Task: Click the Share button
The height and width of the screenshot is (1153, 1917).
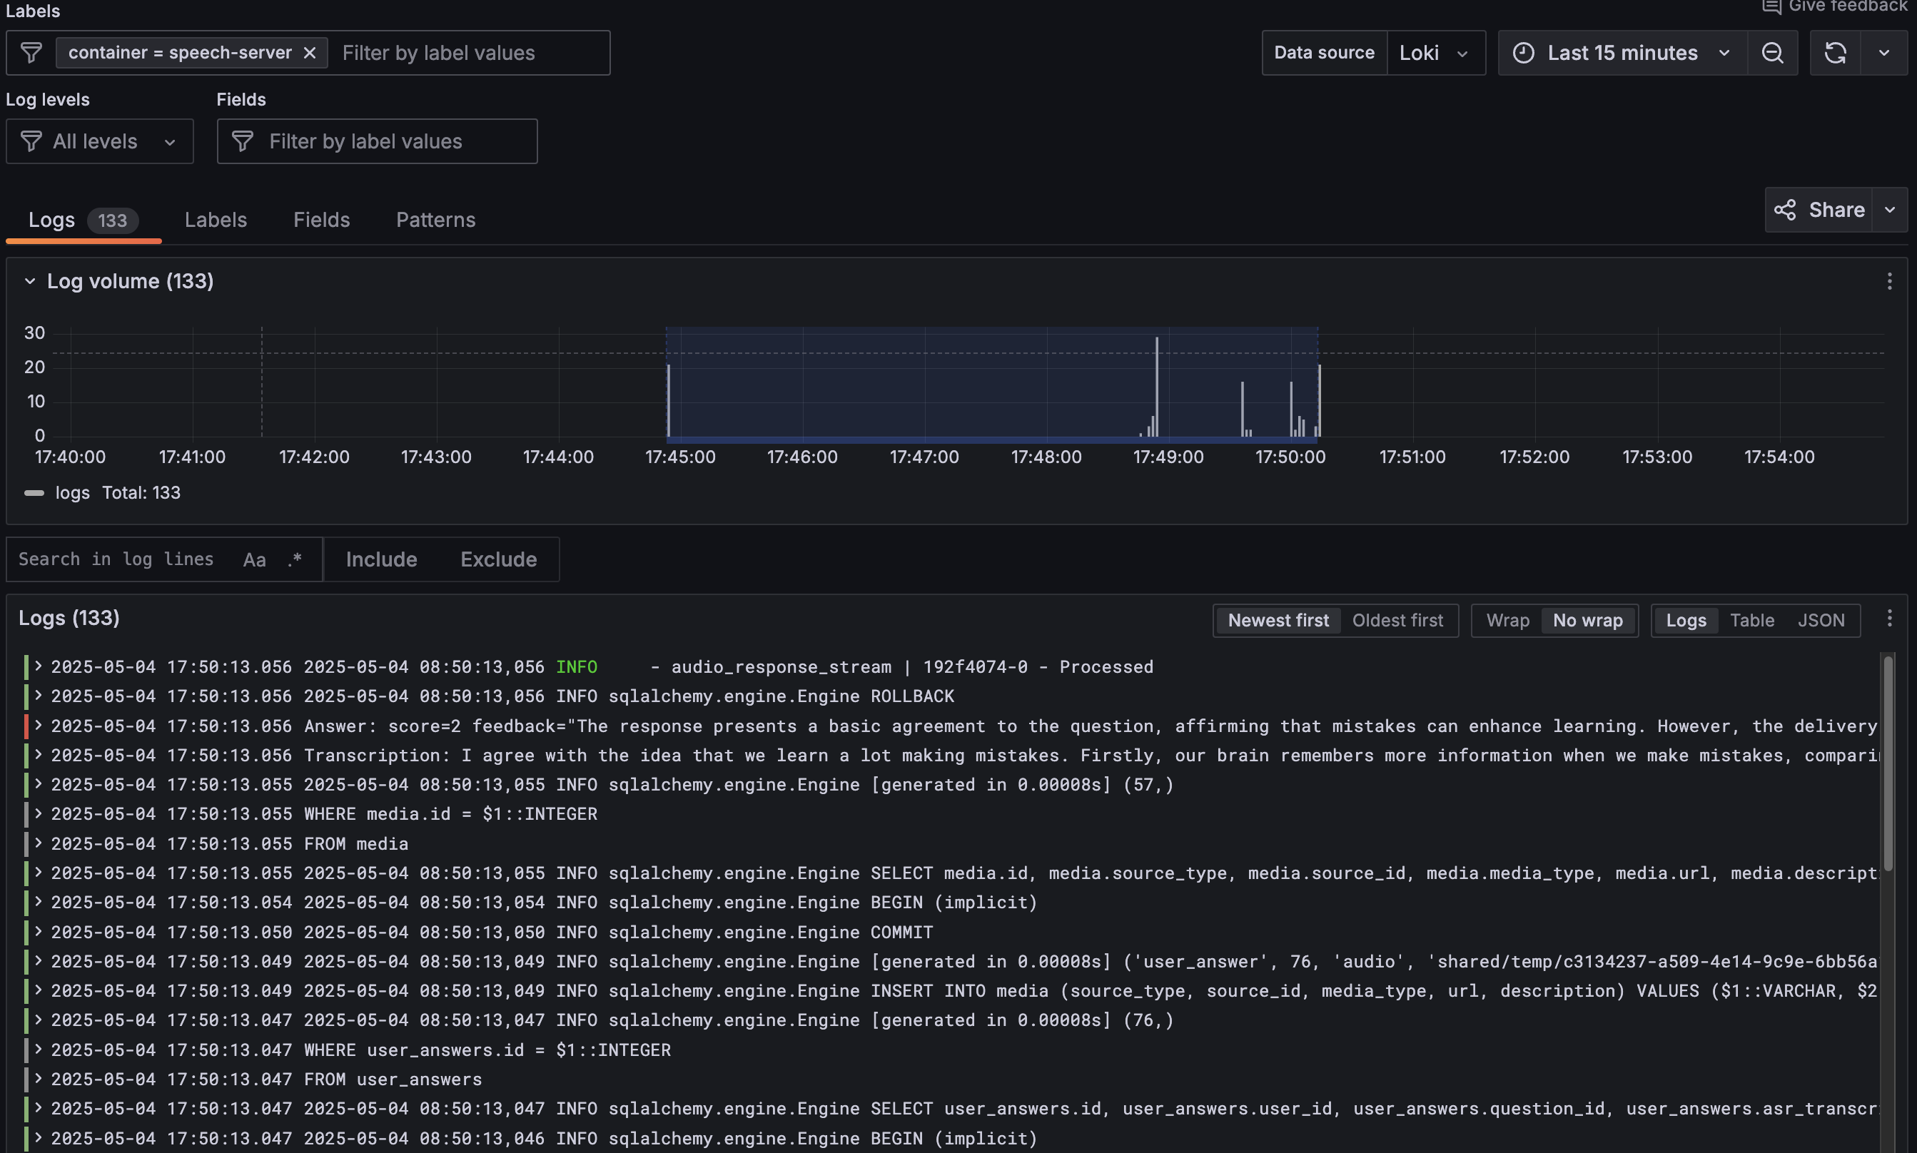Action: 1819,210
